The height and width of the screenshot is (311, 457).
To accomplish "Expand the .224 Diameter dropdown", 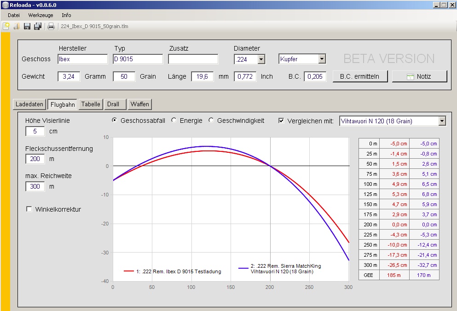I will click(261, 59).
